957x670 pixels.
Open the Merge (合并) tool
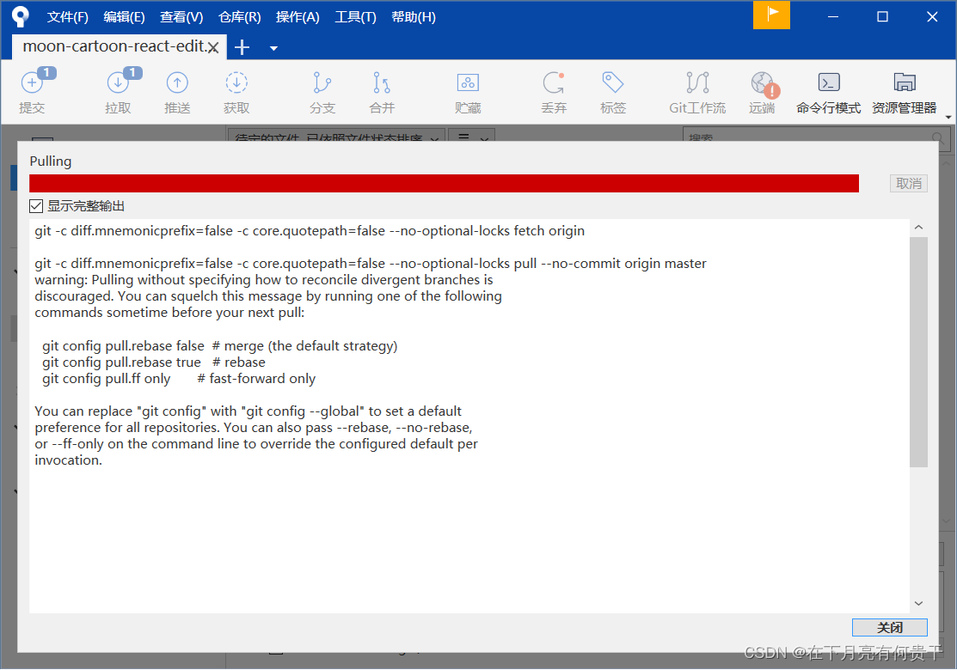382,91
